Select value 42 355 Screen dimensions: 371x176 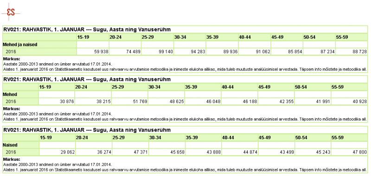point(287,102)
